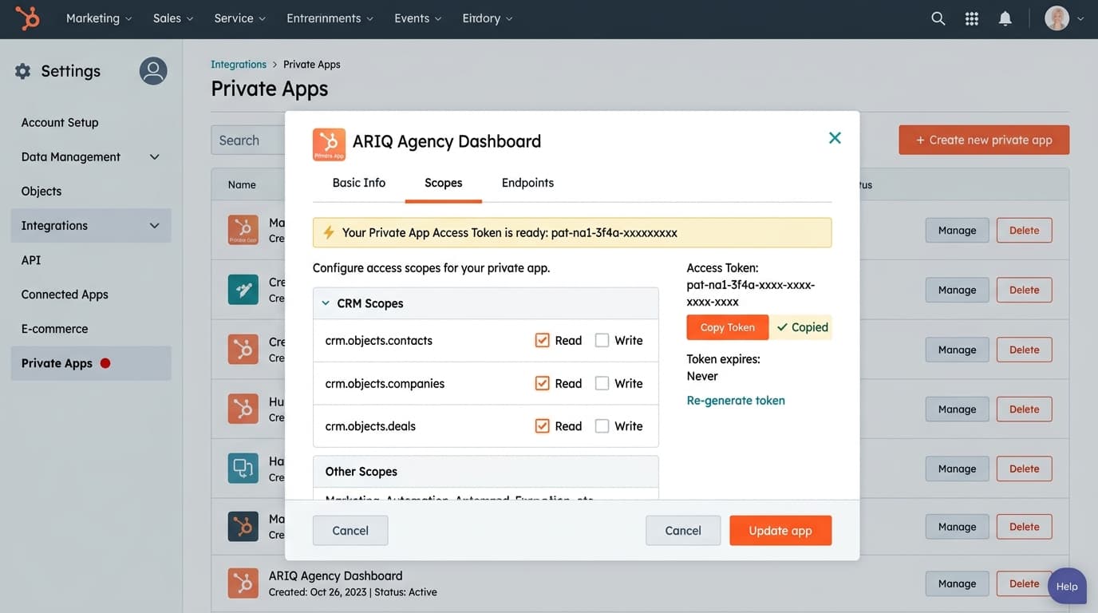Image resolution: width=1098 pixels, height=613 pixels.
Task: Open the Help bubble
Action: (x=1067, y=587)
